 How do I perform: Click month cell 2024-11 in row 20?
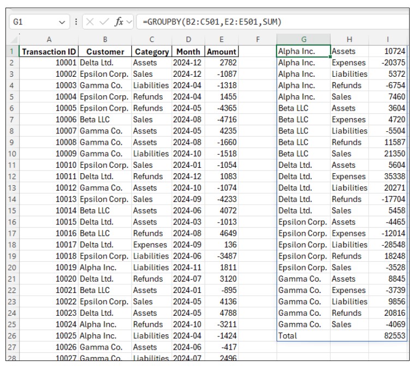click(188, 267)
